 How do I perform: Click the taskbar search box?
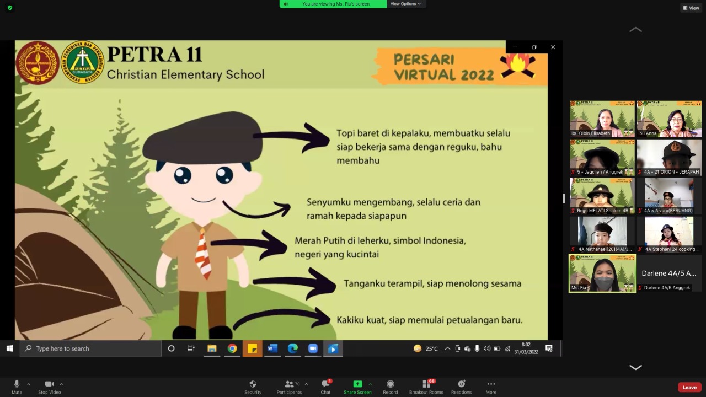(90, 348)
